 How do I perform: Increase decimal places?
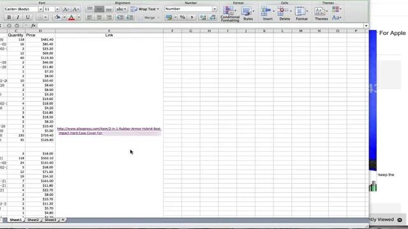203,17
